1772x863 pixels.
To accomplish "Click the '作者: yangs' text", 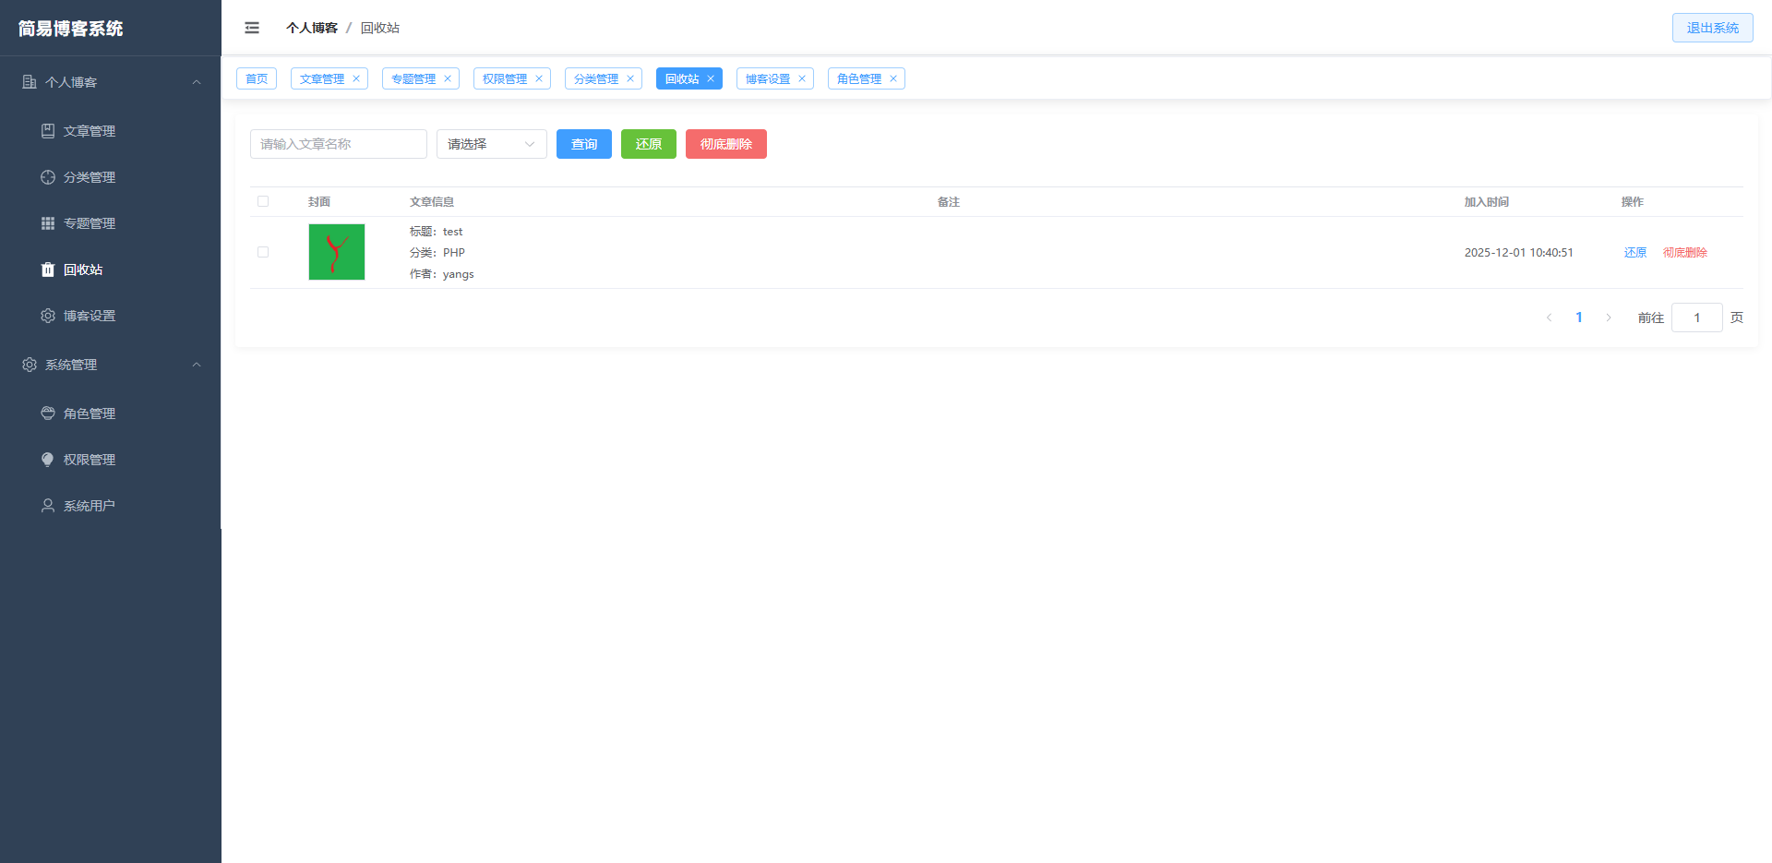I will tap(442, 274).
